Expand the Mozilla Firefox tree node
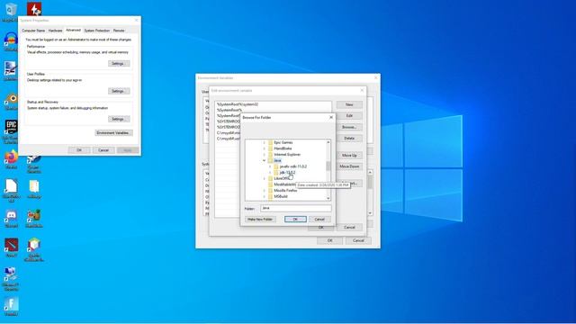576x324 pixels. click(x=264, y=191)
